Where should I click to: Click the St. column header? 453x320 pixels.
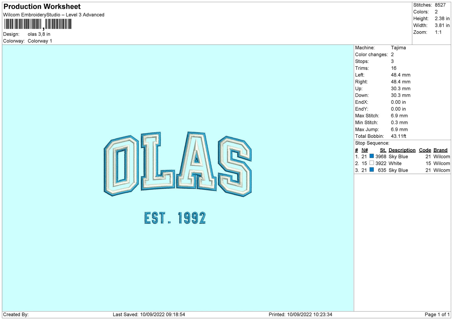coord(383,150)
